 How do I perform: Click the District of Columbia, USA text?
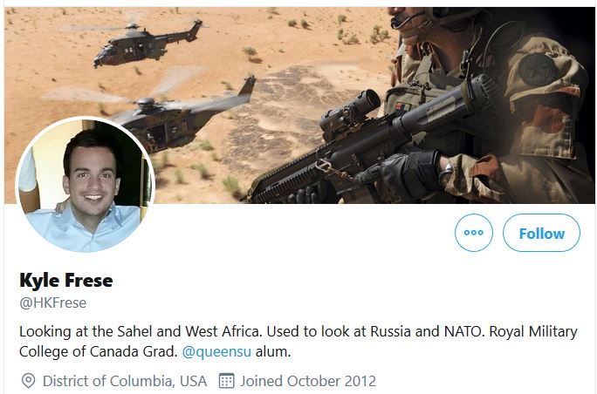coord(125,381)
